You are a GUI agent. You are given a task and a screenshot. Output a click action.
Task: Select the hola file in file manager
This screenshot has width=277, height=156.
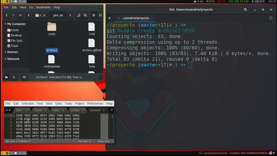coord(92,62)
